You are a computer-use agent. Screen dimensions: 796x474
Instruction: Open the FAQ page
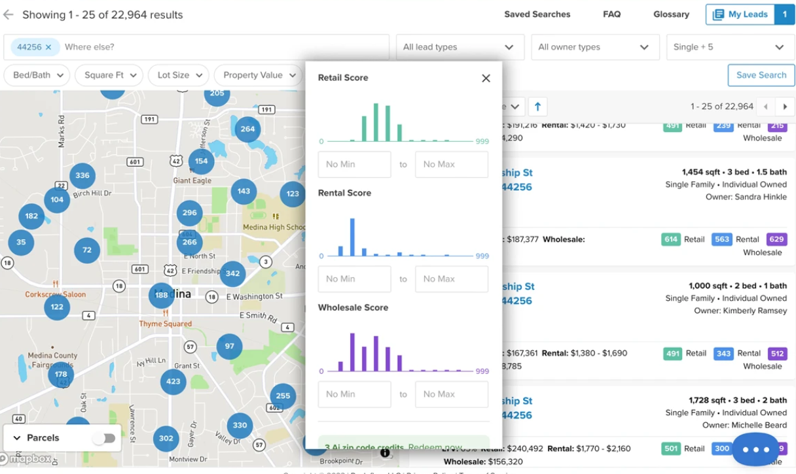(612, 14)
